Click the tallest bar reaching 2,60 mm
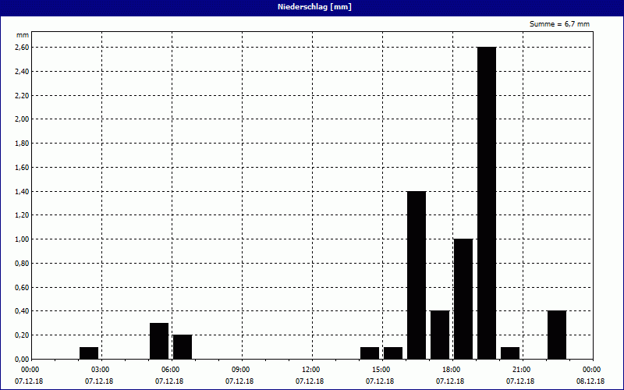624x390 pixels. [x=486, y=203]
